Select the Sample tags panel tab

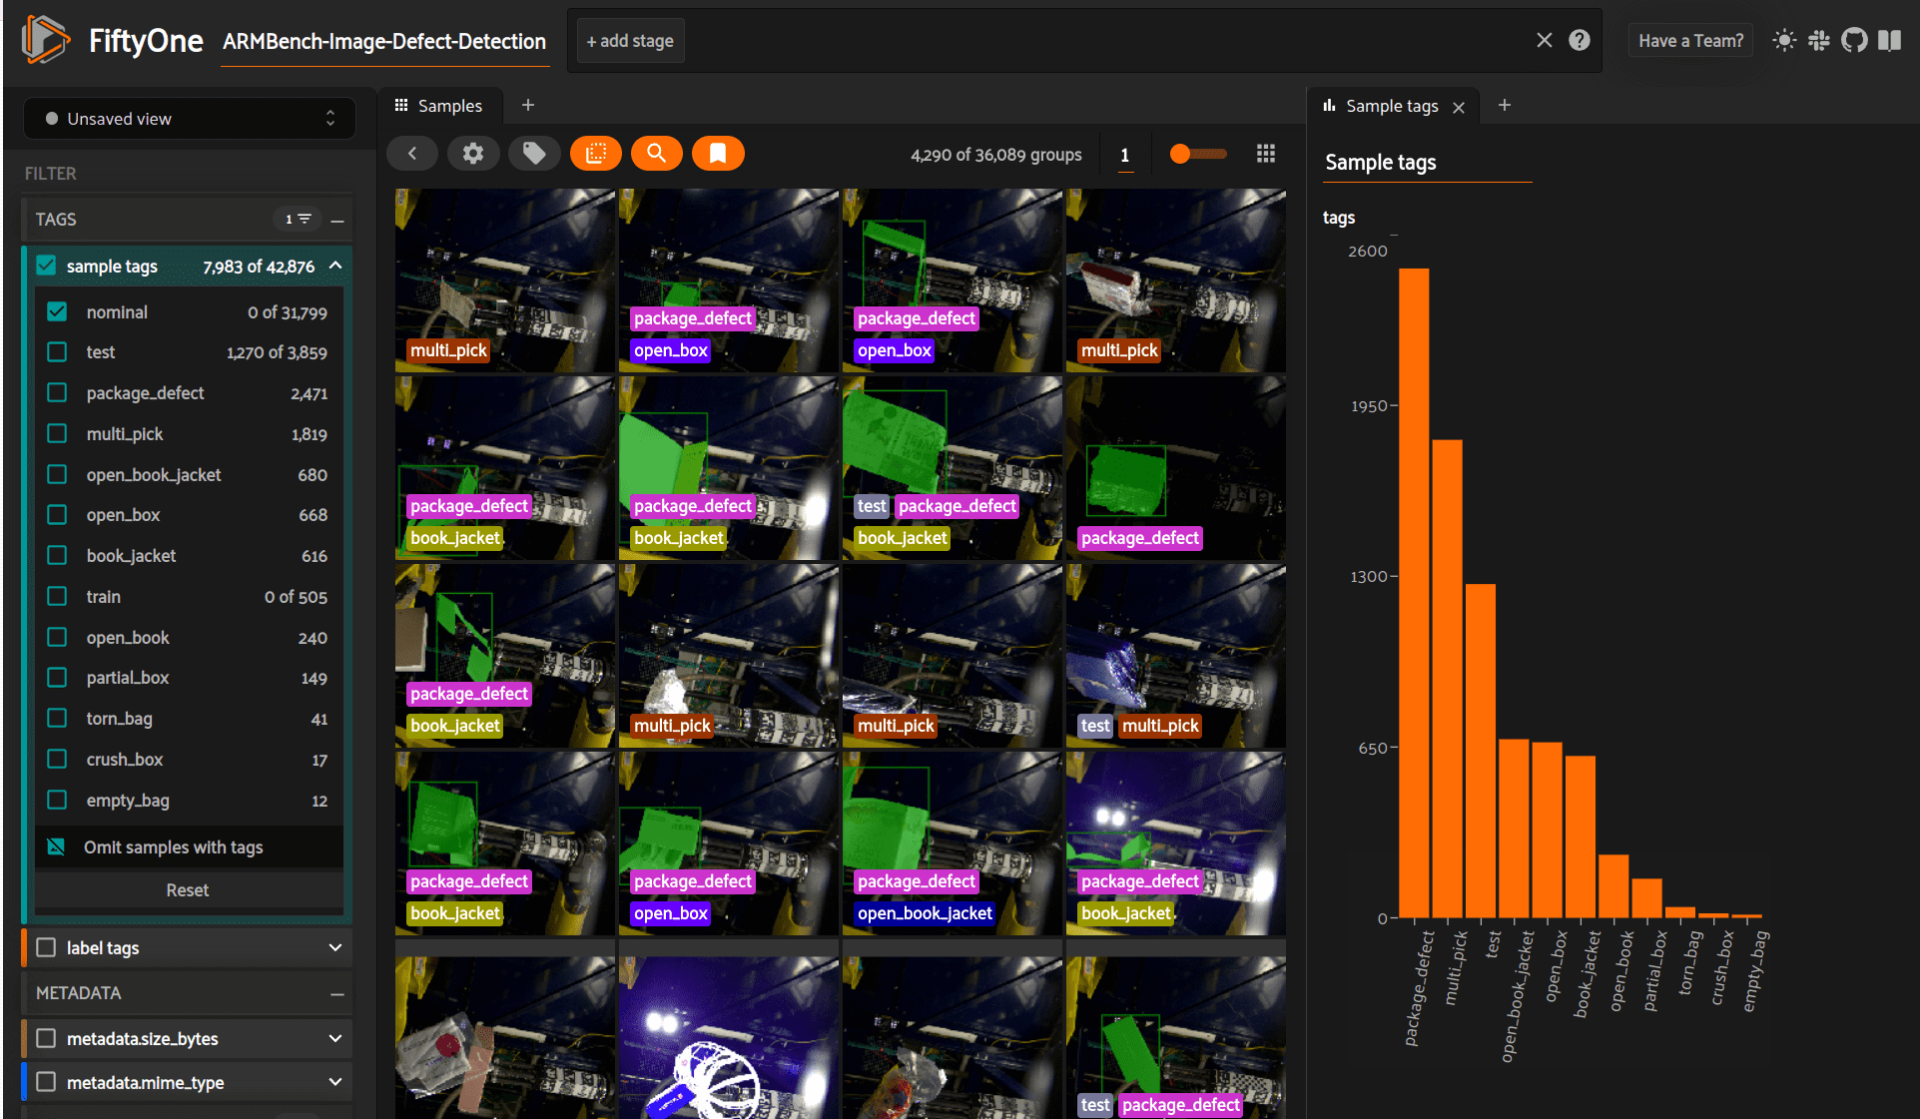(1390, 106)
